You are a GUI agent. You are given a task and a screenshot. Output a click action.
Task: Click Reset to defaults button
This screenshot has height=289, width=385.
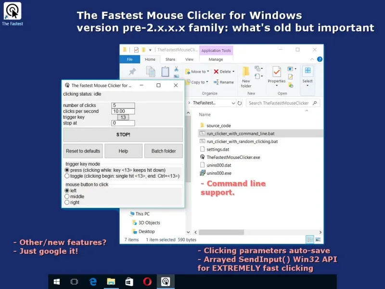click(x=83, y=151)
